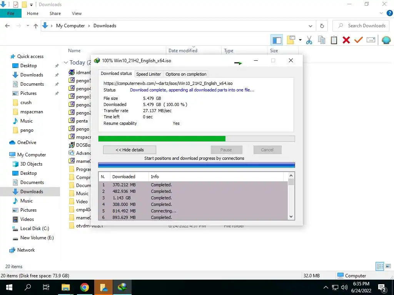
Task: Click the Copy icon in Explorer toolbar
Action: tap(321, 40)
